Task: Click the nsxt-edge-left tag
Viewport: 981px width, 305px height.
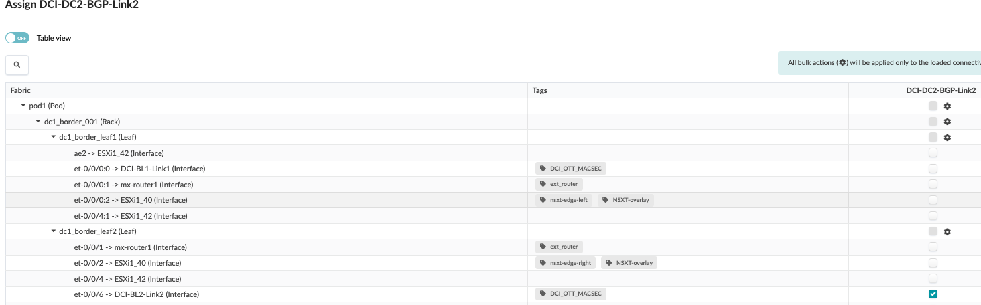Action: point(564,200)
